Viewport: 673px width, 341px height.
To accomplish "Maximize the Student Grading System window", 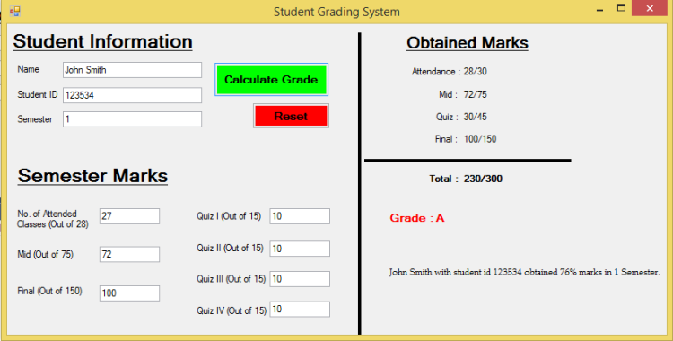I will pyautogui.click(x=621, y=8).
